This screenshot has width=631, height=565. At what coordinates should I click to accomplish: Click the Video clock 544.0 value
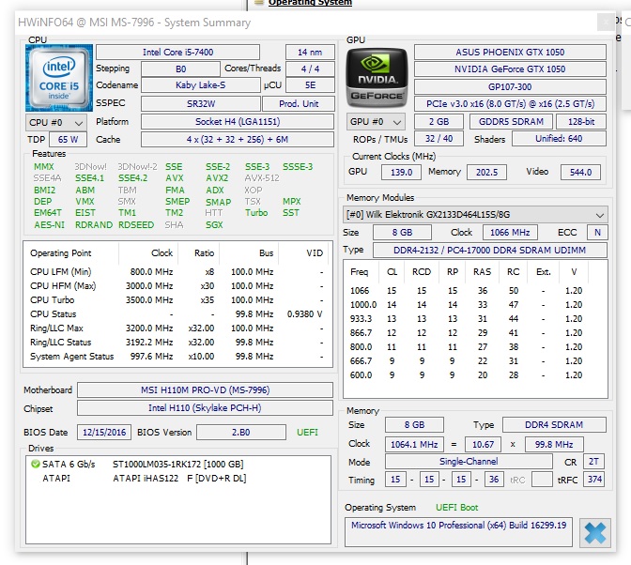[x=580, y=172]
